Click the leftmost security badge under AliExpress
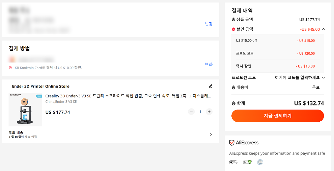 click(232, 162)
